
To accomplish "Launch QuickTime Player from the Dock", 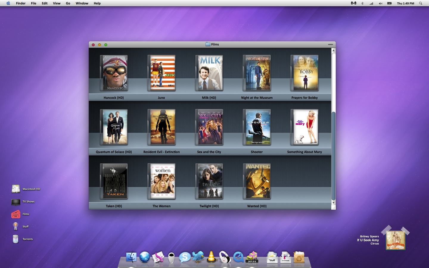I will click(238, 257).
